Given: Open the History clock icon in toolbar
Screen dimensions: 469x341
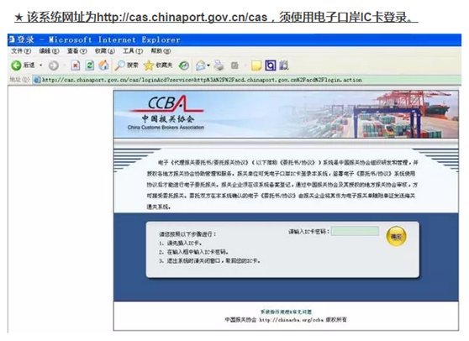Looking at the screenshot, I should point(184,66).
